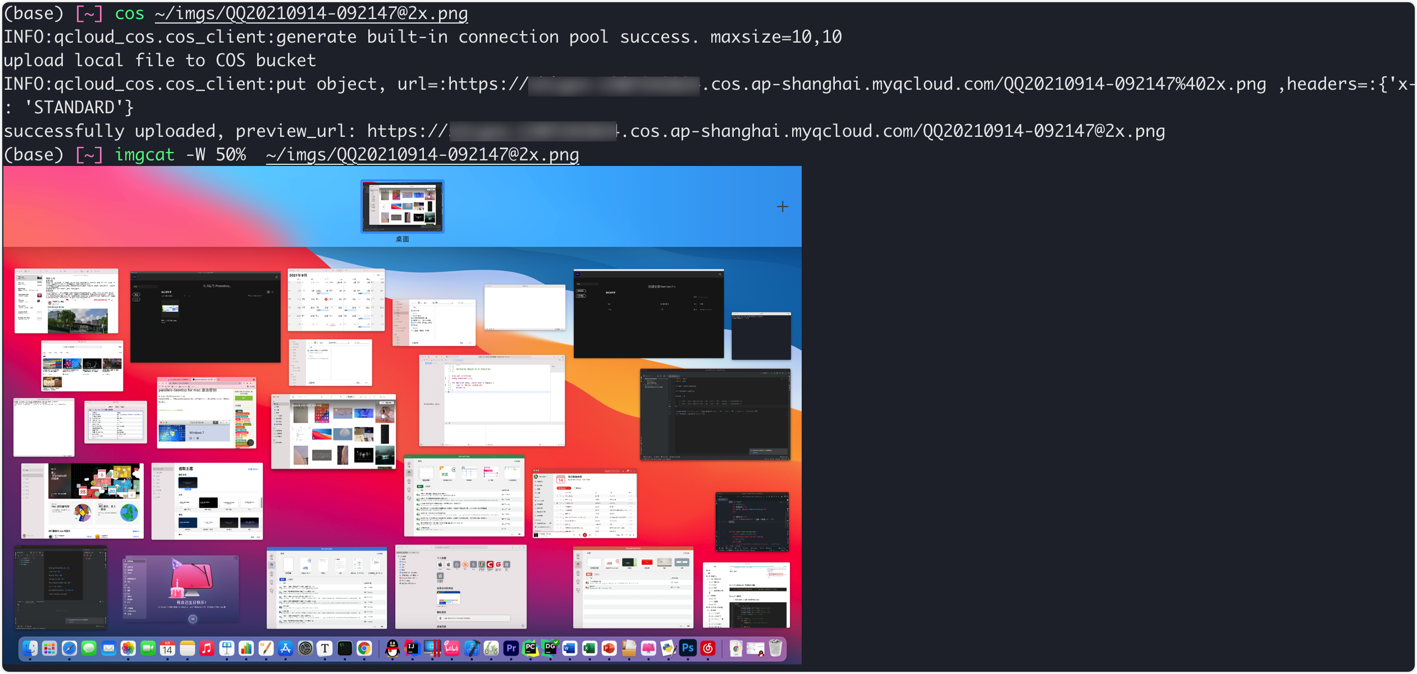The image size is (1417, 674).
Task: Click the path after the imgcat command
Action: coord(422,155)
